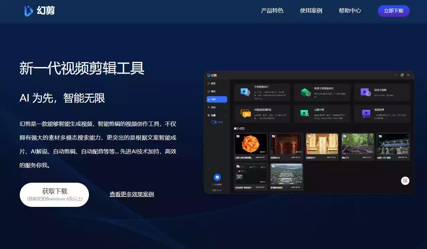
Task: Open the dark app-screenshot project thumbnail
Action: click(251, 174)
